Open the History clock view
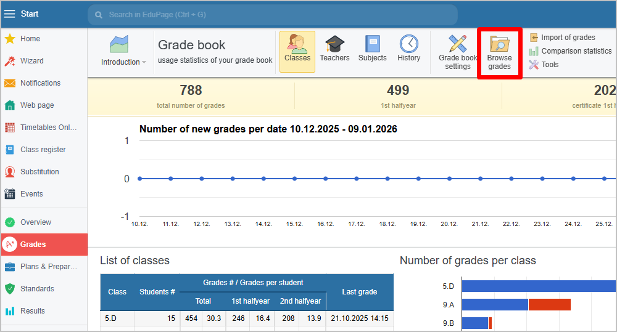Viewport: 617px width, 332px height. [x=408, y=49]
